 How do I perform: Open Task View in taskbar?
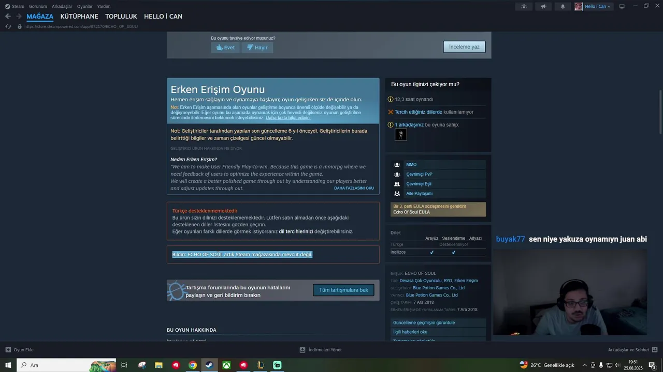[x=124, y=365]
